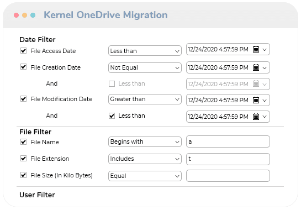Viewport: 301px width, 210px height.
Task: Click the 'File Extension' label
Action: click(50, 159)
